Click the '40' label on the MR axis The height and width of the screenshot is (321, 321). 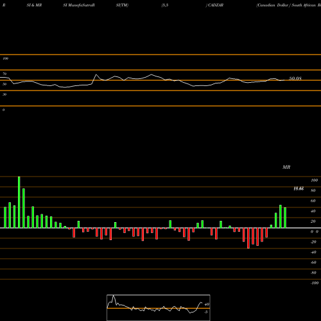(x=313, y=211)
